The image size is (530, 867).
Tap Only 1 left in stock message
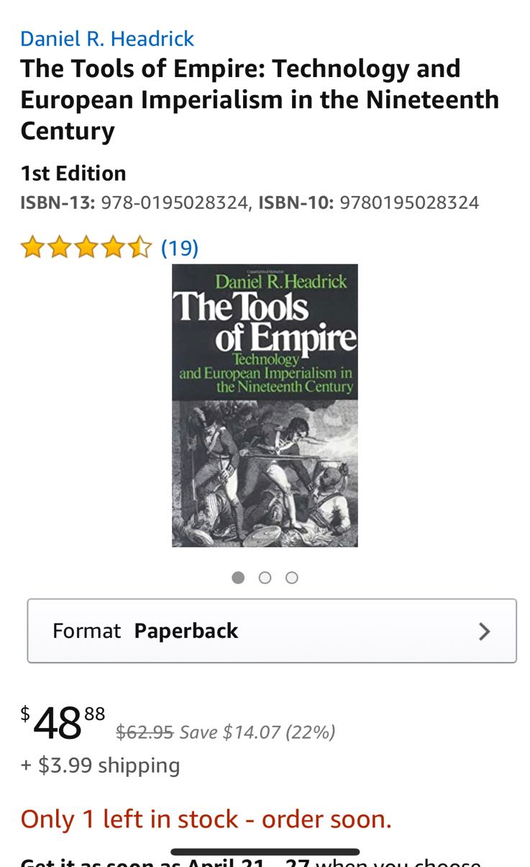click(206, 819)
